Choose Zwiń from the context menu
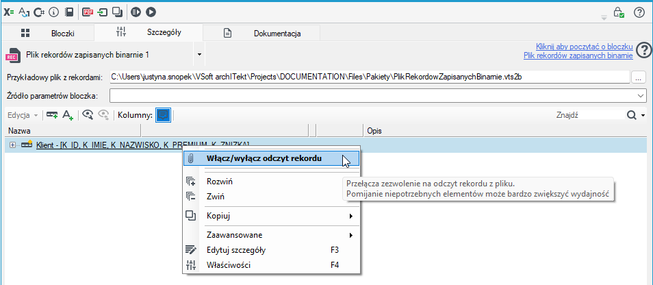This screenshot has height=285, width=653. point(271,196)
